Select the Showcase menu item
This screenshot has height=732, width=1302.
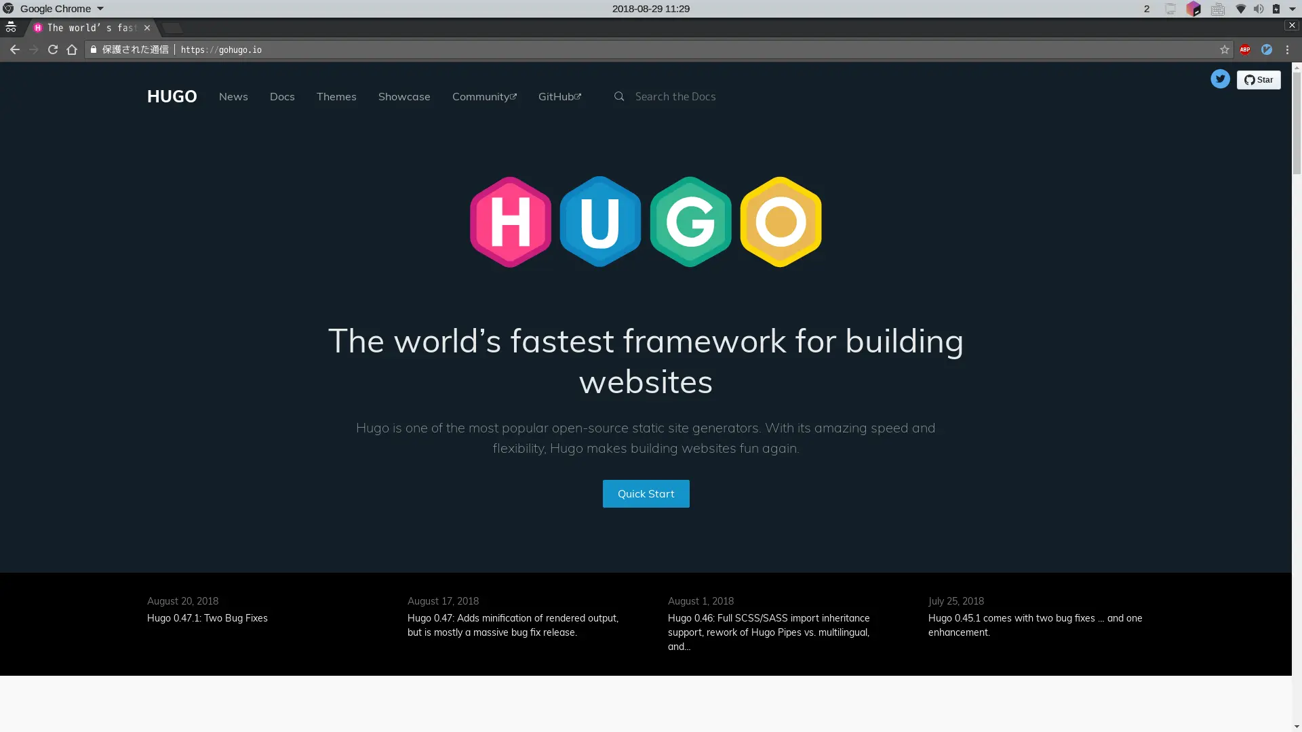coord(403,97)
